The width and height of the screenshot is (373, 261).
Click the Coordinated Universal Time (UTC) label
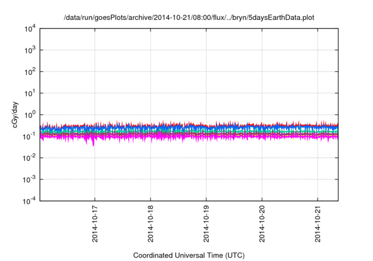(x=189, y=256)
